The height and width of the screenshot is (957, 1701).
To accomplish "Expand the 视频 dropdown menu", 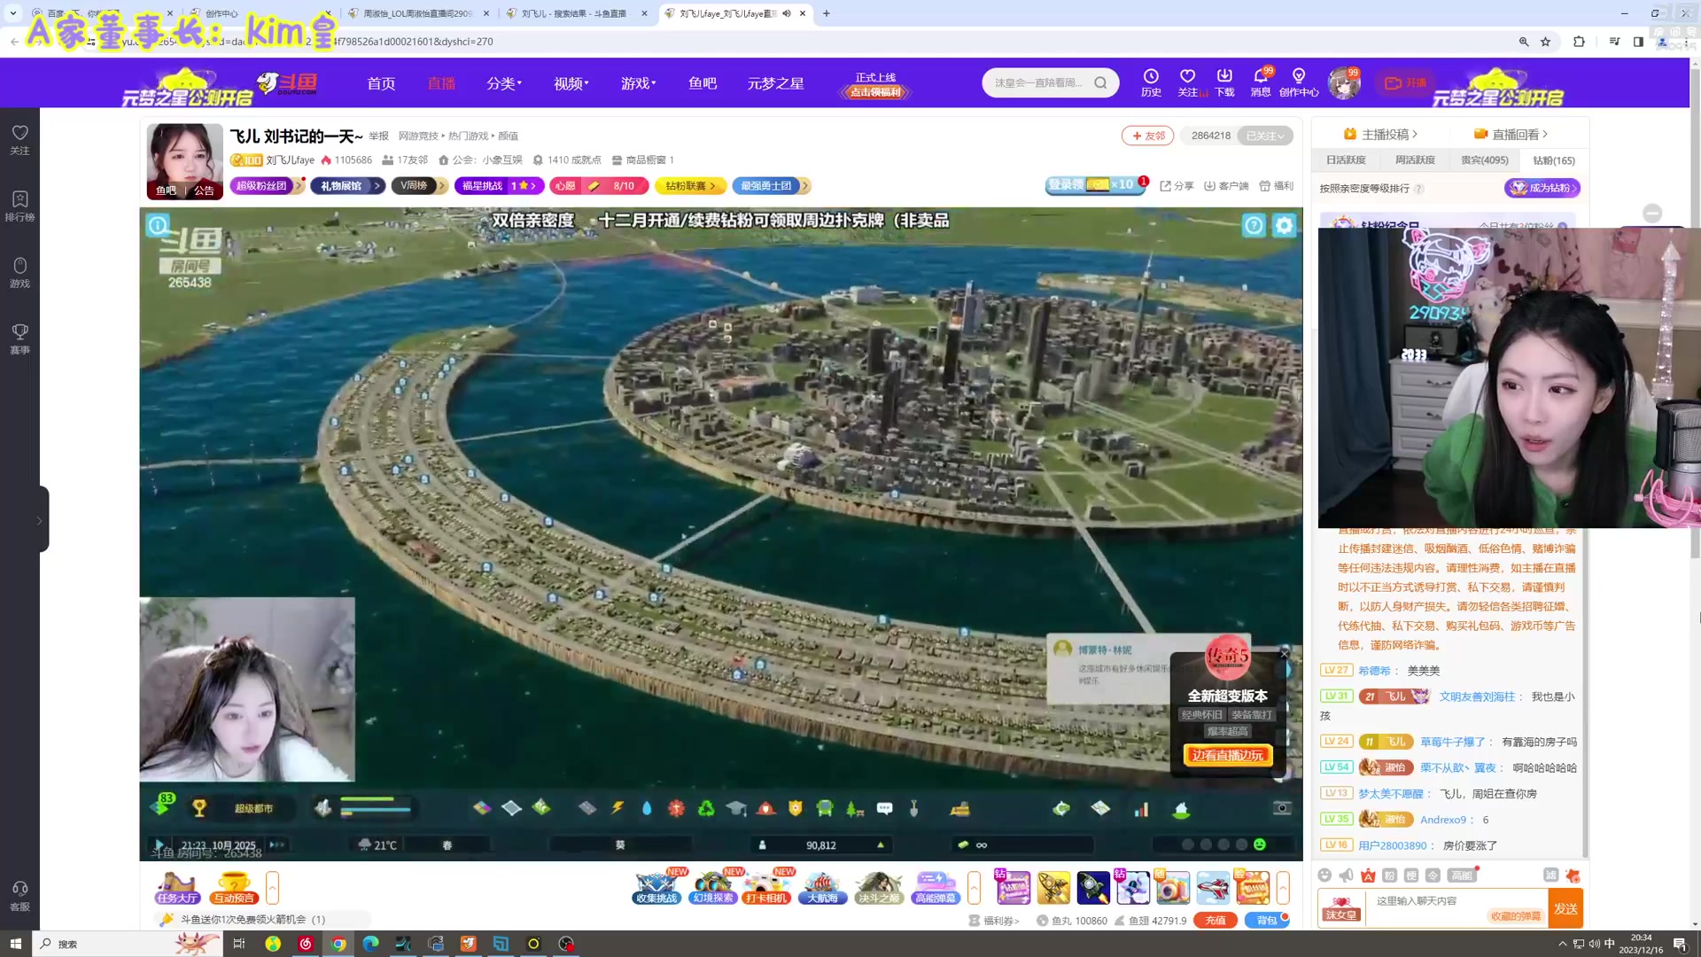I will tap(571, 83).
